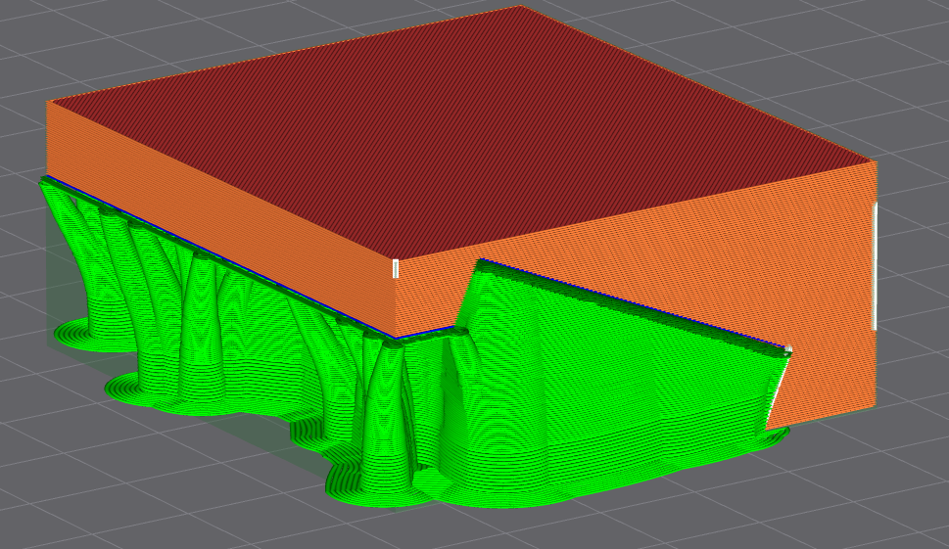Viewport: 949px width, 549px height.
Task: Click the white seam marker at the front corner
Action: (396, 268)
